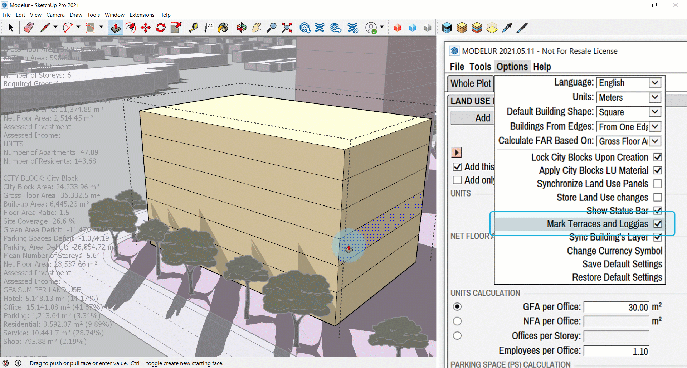687x368 pixels.
Task: Pick the Tape Measure tool
Action: (x=194, y=28)
